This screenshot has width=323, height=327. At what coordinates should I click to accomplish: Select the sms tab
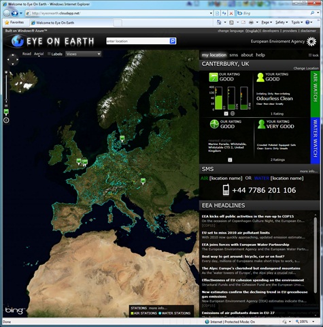pos(234,55)
